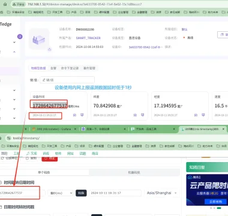228x216 pixels.
Task: Click the 不安全 security badge in address bar
Action: pos(19,4)
